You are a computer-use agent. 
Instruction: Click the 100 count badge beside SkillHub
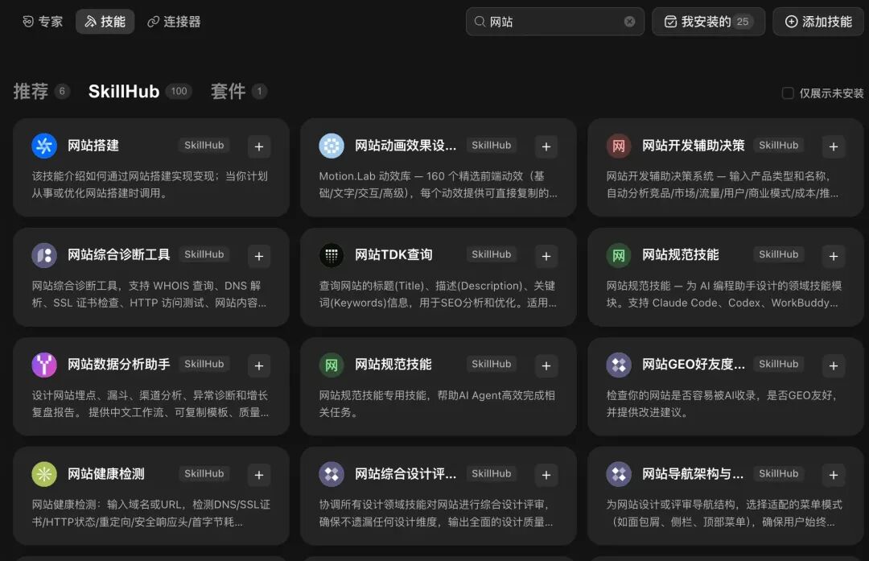179,92
